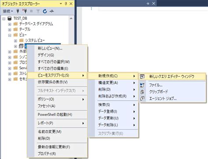Open the 削除および作成(R) submenu
The image size is (208, 159).
(113, 96)
